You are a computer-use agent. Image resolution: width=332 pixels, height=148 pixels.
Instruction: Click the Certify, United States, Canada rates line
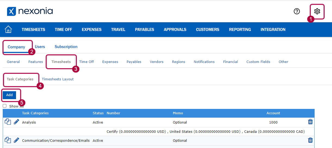click(x=206, y=132)
